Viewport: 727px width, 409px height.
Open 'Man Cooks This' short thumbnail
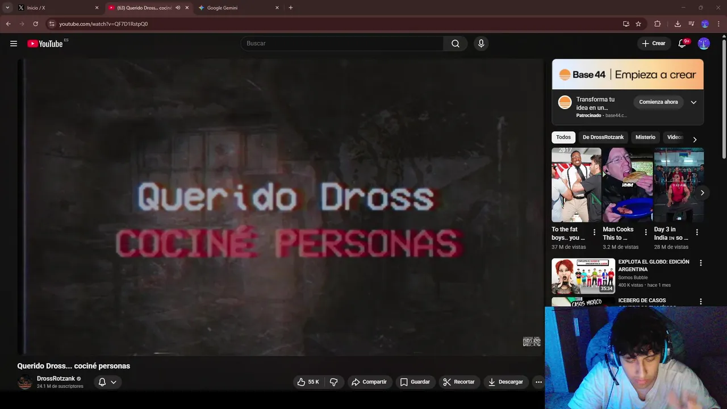pos(627,185)
